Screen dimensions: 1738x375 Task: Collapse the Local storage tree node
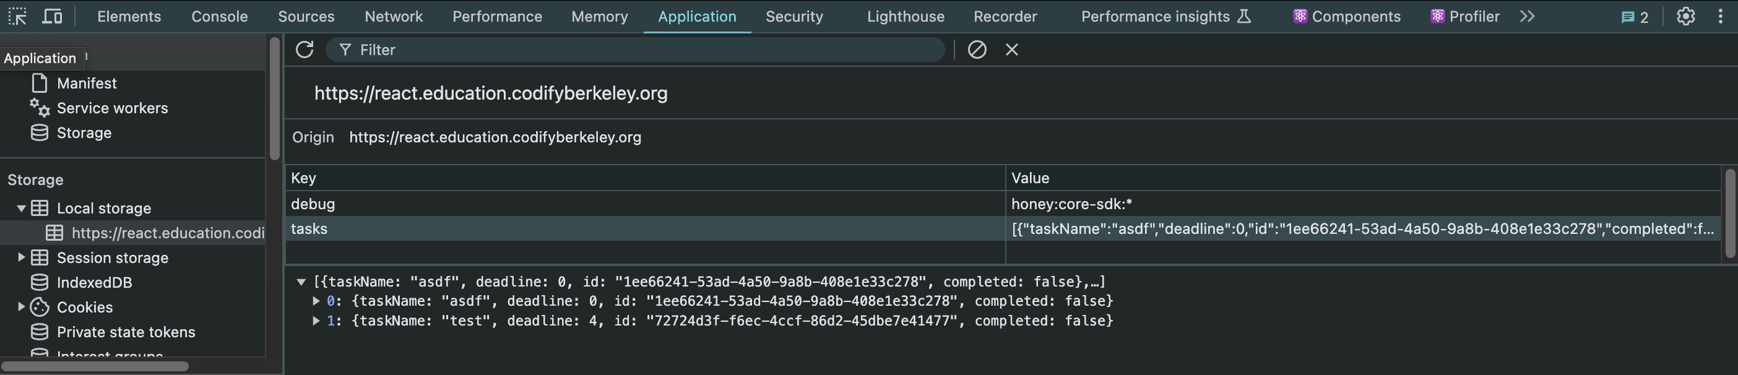21,209
